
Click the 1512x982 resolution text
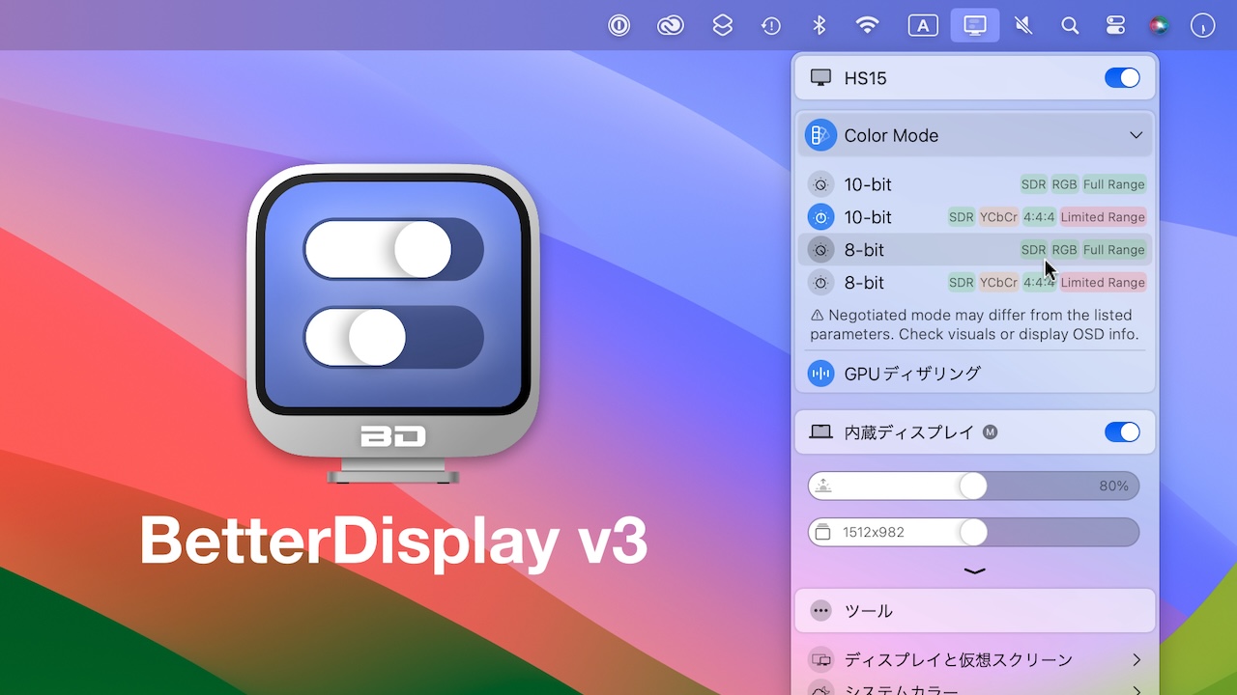(x=874, y=532)
